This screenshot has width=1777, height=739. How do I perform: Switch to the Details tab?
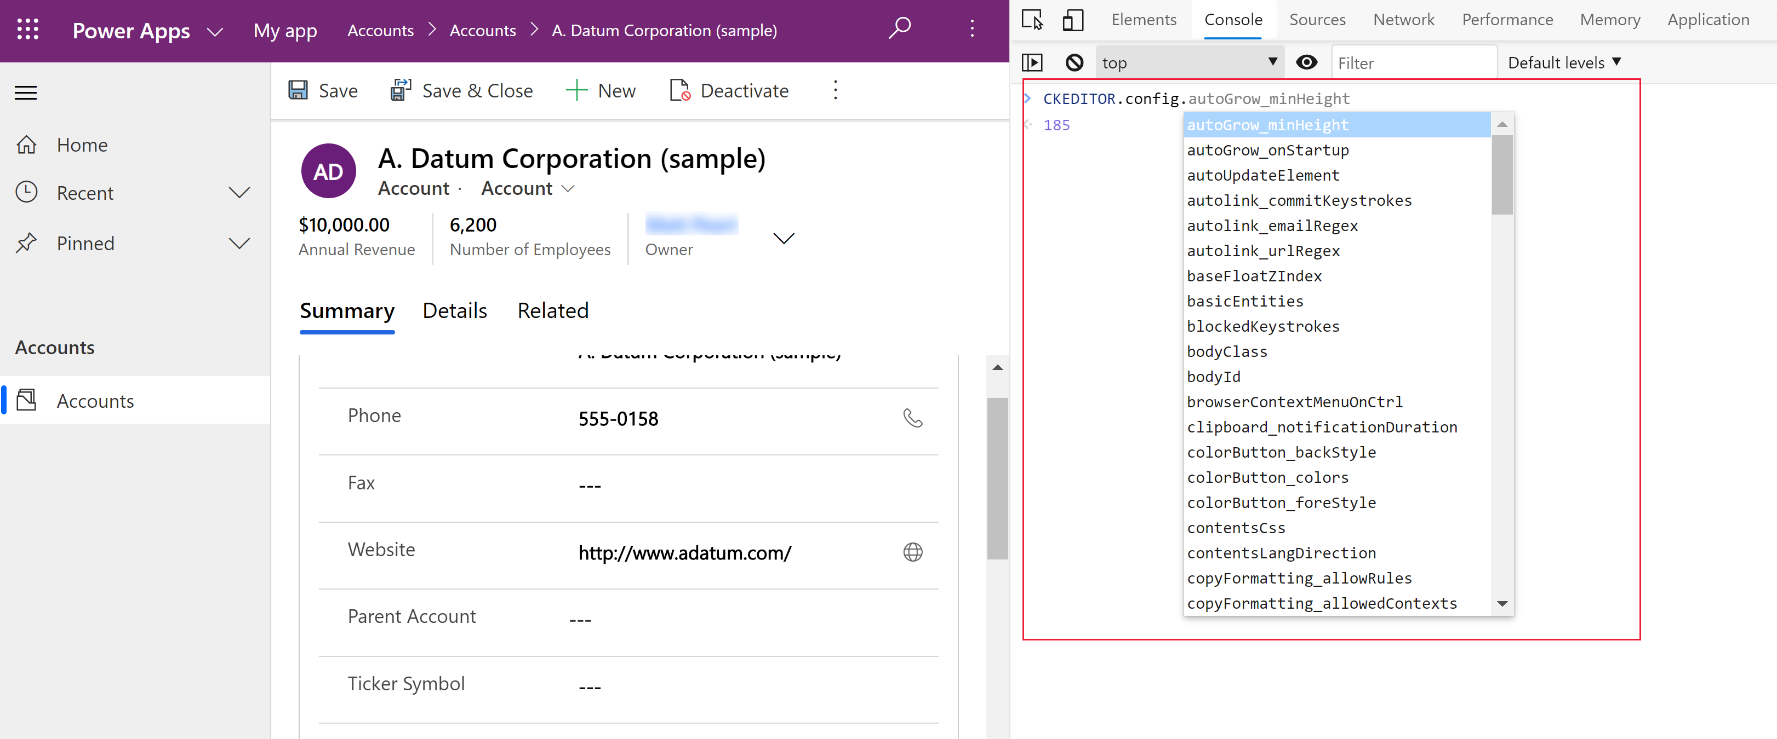tap(455, 310)
